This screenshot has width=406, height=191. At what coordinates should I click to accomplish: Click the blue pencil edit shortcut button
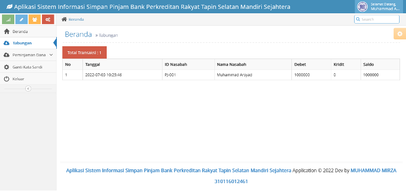[x=22, y=19]
